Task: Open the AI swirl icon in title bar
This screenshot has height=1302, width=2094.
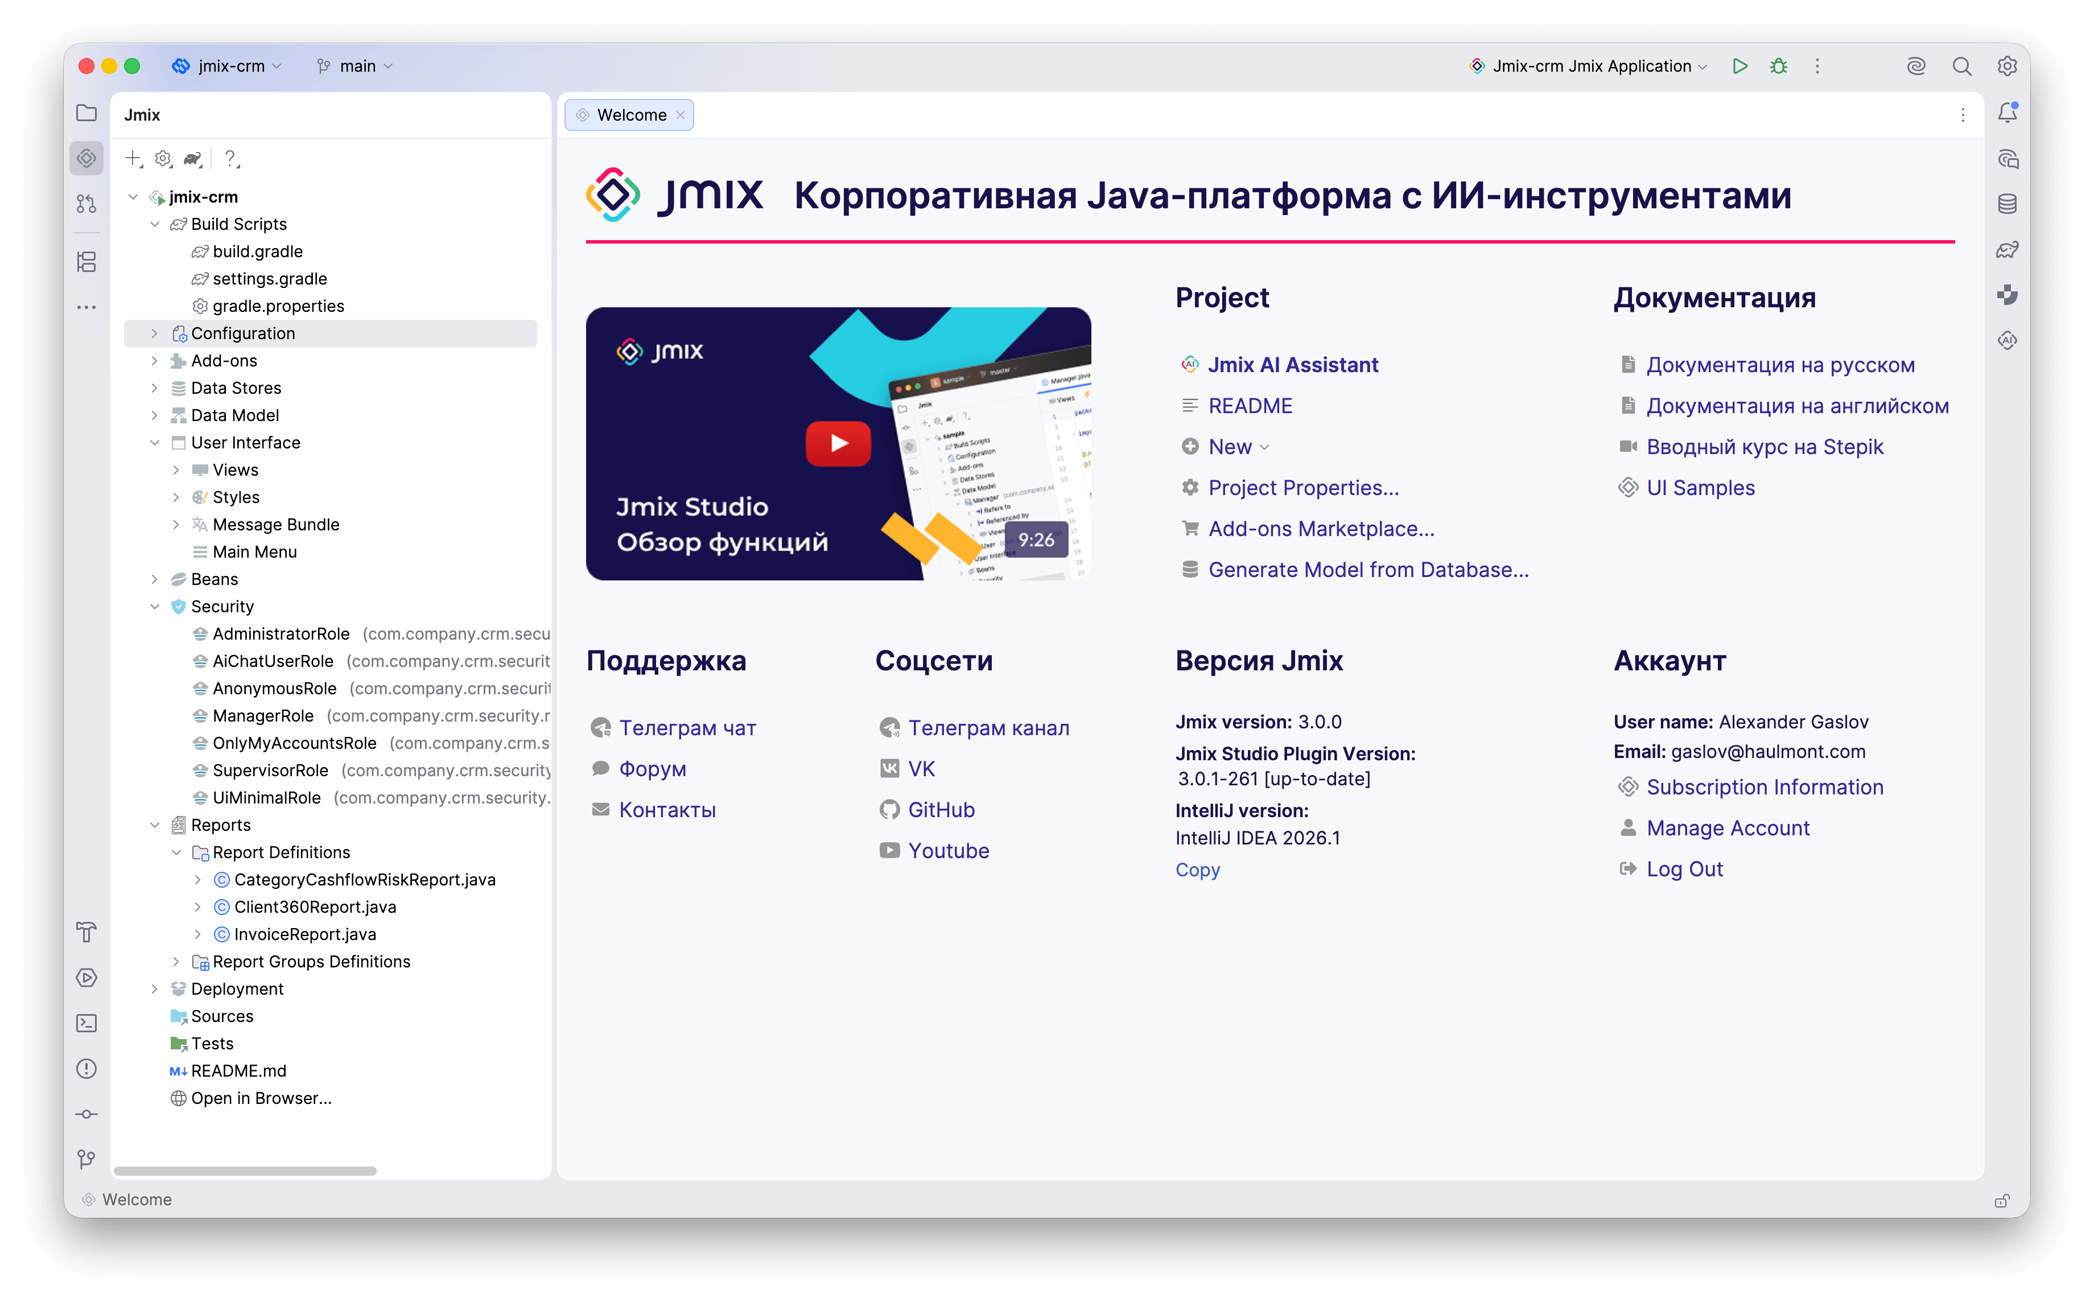Action: pos(1916,67)
